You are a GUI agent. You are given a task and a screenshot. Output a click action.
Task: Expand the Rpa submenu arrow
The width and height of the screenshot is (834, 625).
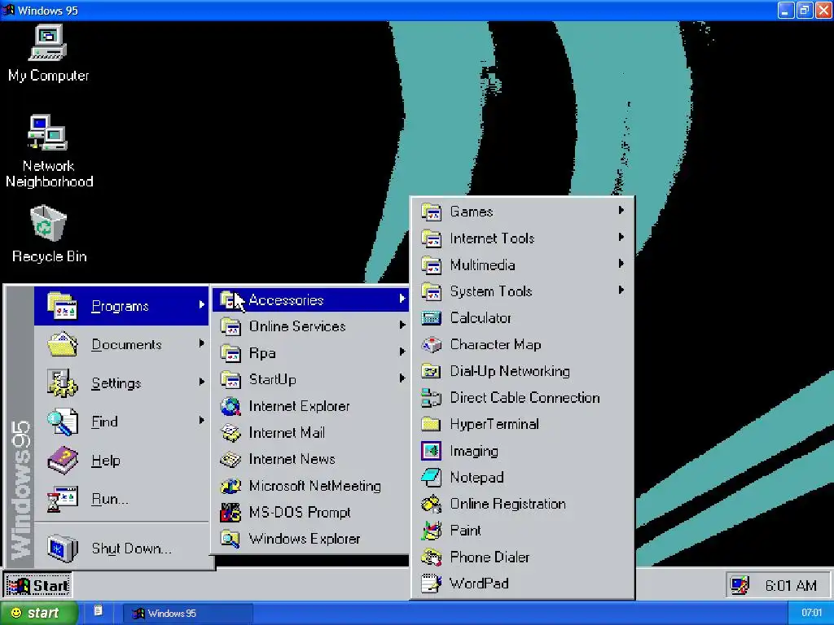point(402,352)
